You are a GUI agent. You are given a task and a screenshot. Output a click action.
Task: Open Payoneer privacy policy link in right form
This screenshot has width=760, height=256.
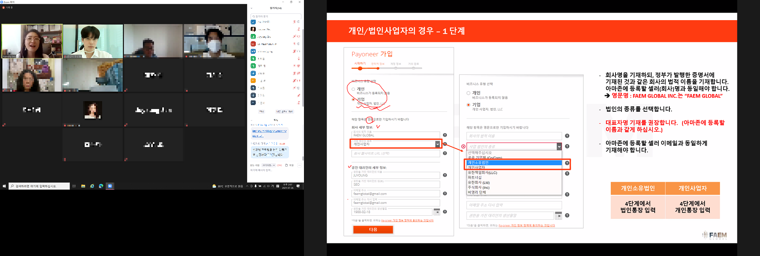click(x=526, y=226)
